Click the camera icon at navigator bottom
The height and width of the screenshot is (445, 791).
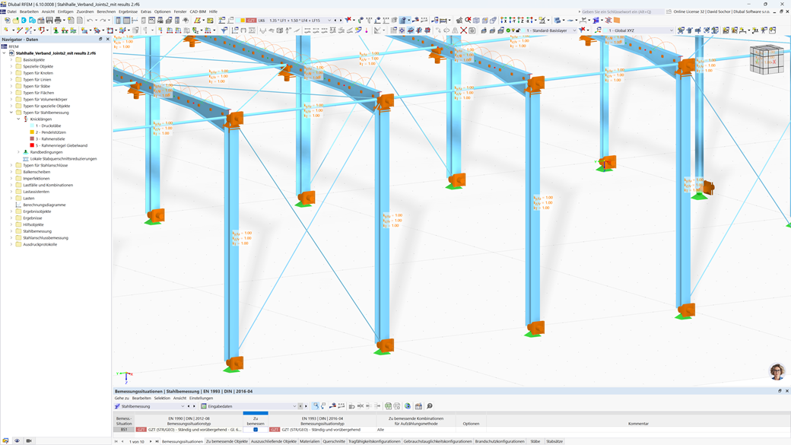(x=29, y=440)
